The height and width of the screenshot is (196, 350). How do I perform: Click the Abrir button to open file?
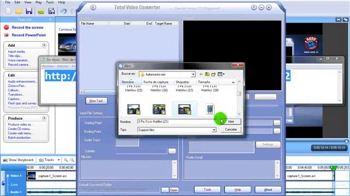231,121
